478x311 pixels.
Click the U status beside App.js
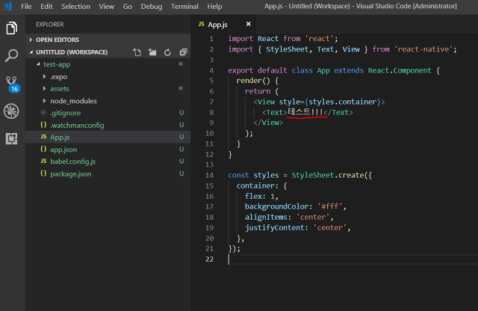(181, 137)
